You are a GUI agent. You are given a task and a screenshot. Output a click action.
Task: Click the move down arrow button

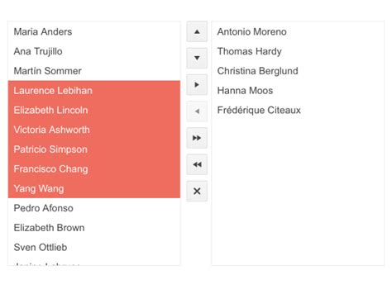197,58
